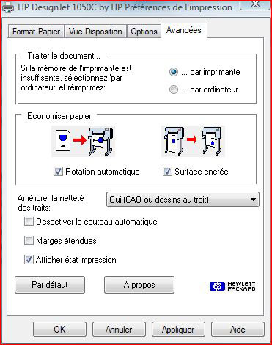Toggle the Rotation automatique checkbox
The width and height of the screenshot is (272, 345).
coord(58,172)
